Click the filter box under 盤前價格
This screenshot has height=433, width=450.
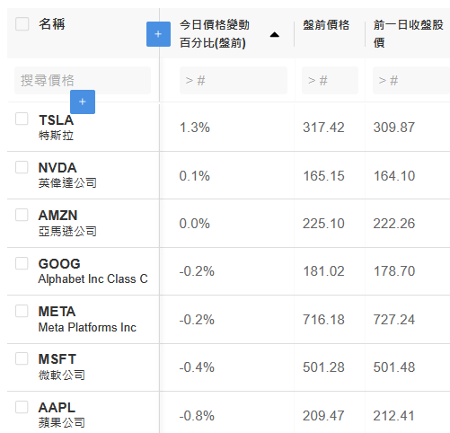pyautogui.click(x=330, y=81)
